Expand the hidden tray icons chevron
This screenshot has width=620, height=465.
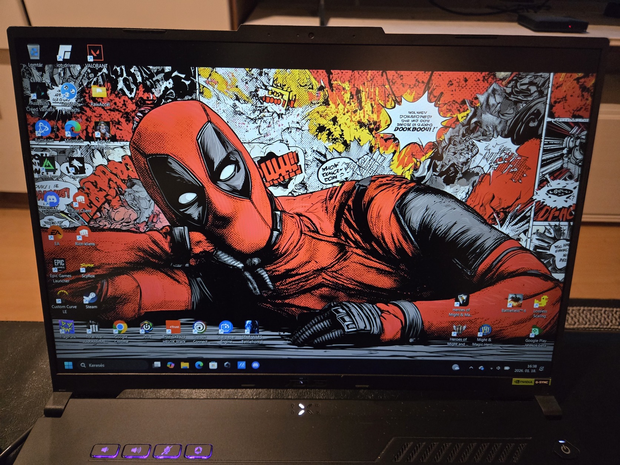(471, 368)
